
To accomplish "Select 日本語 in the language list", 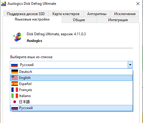I will pyautogui.click(x=71, y=102).
